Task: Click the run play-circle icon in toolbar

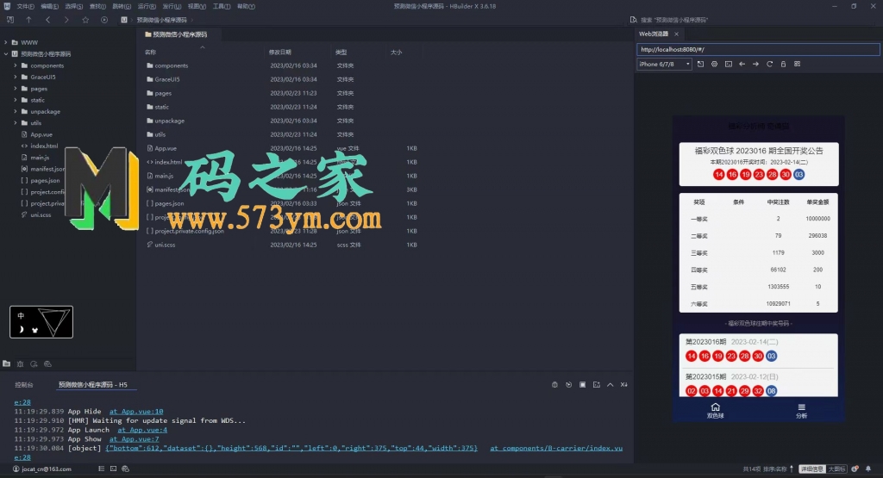Action: click(104, 20)
